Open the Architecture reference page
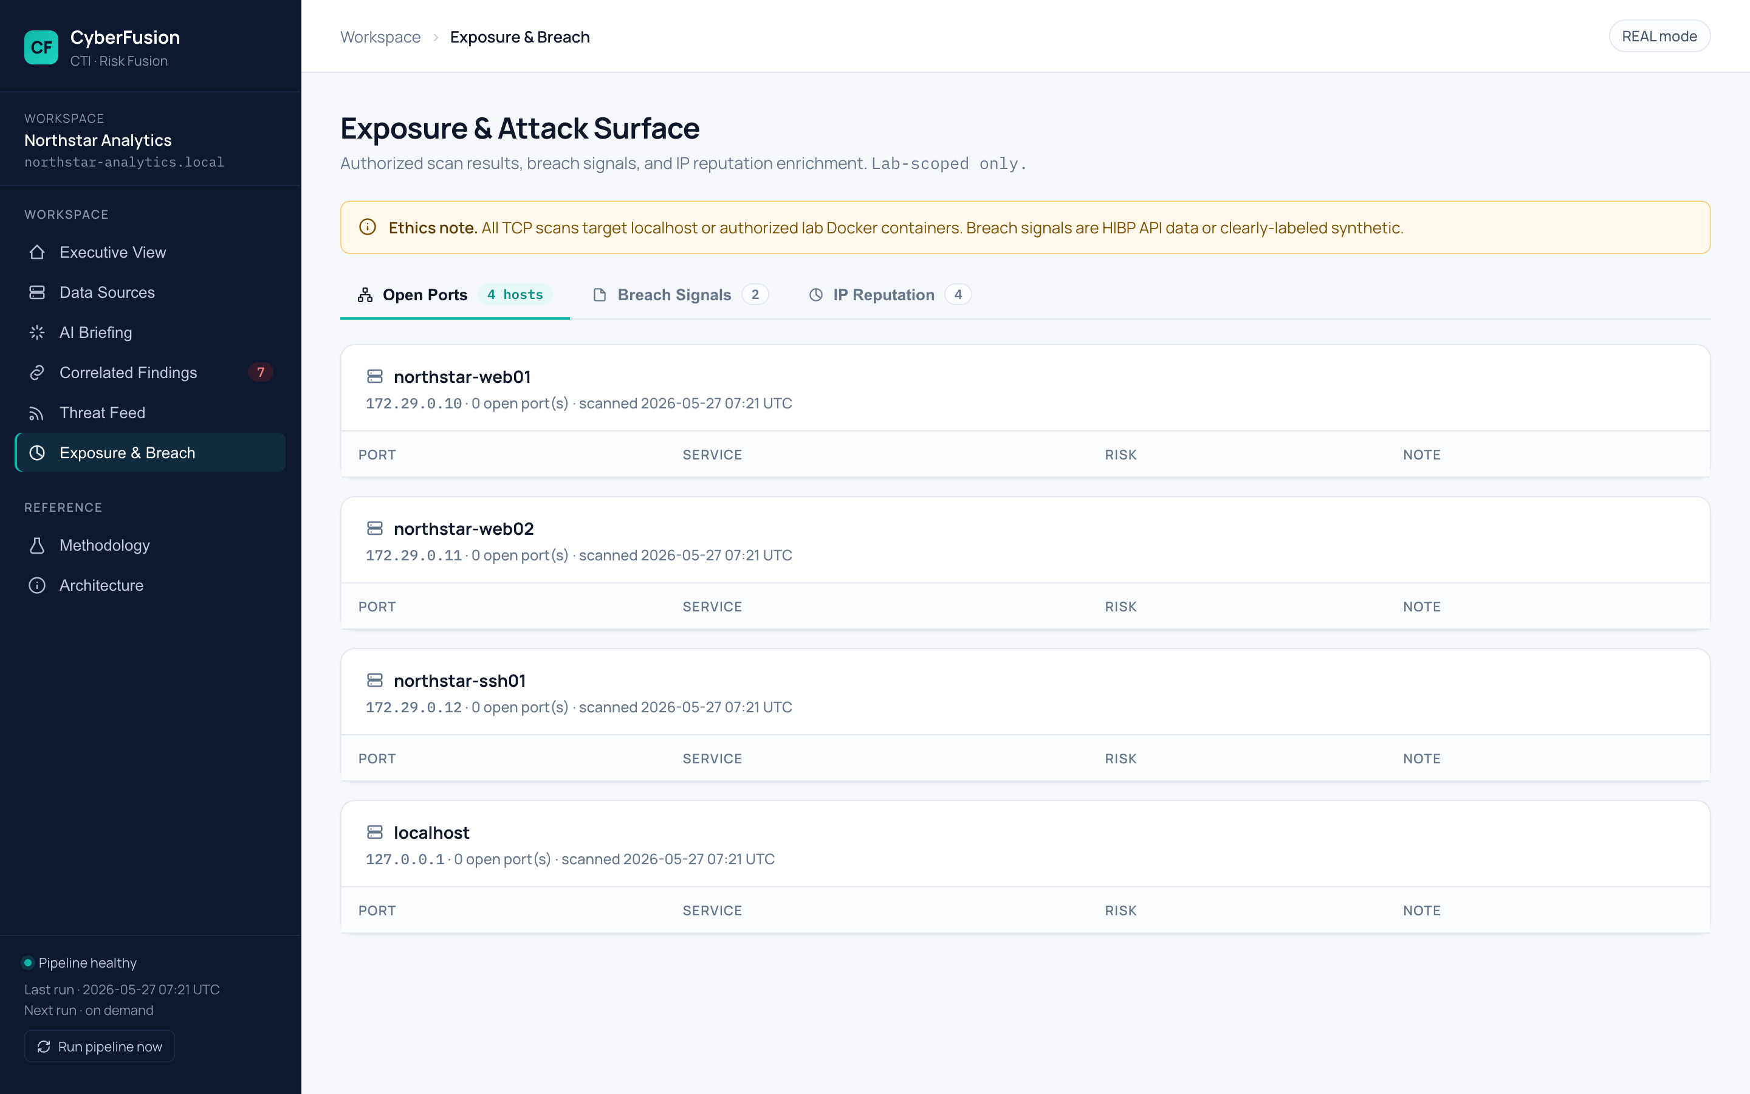 click(149, 585)
